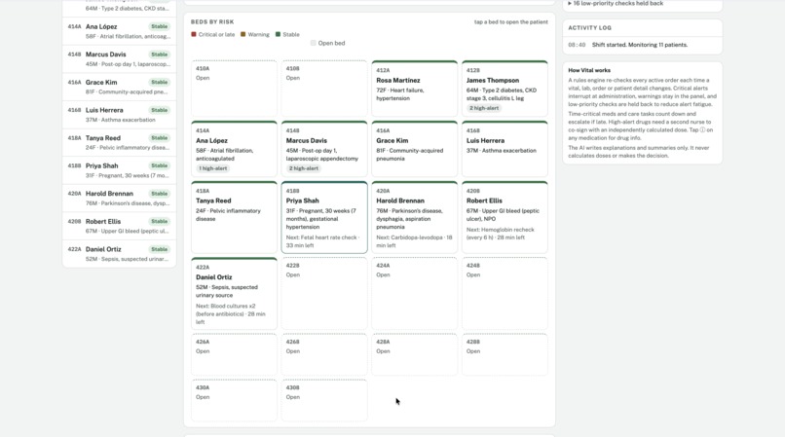
Task: Open the empty bed 410A card
Action: click(234, 89)
